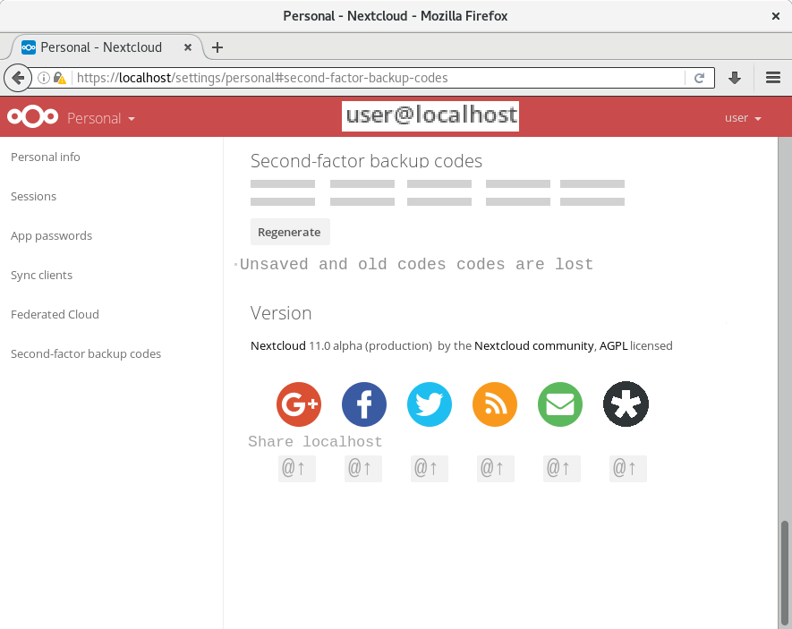This screenshot has width=792, height=629.
Task: Reload the page with refresh icon
Action: [699, 78]
